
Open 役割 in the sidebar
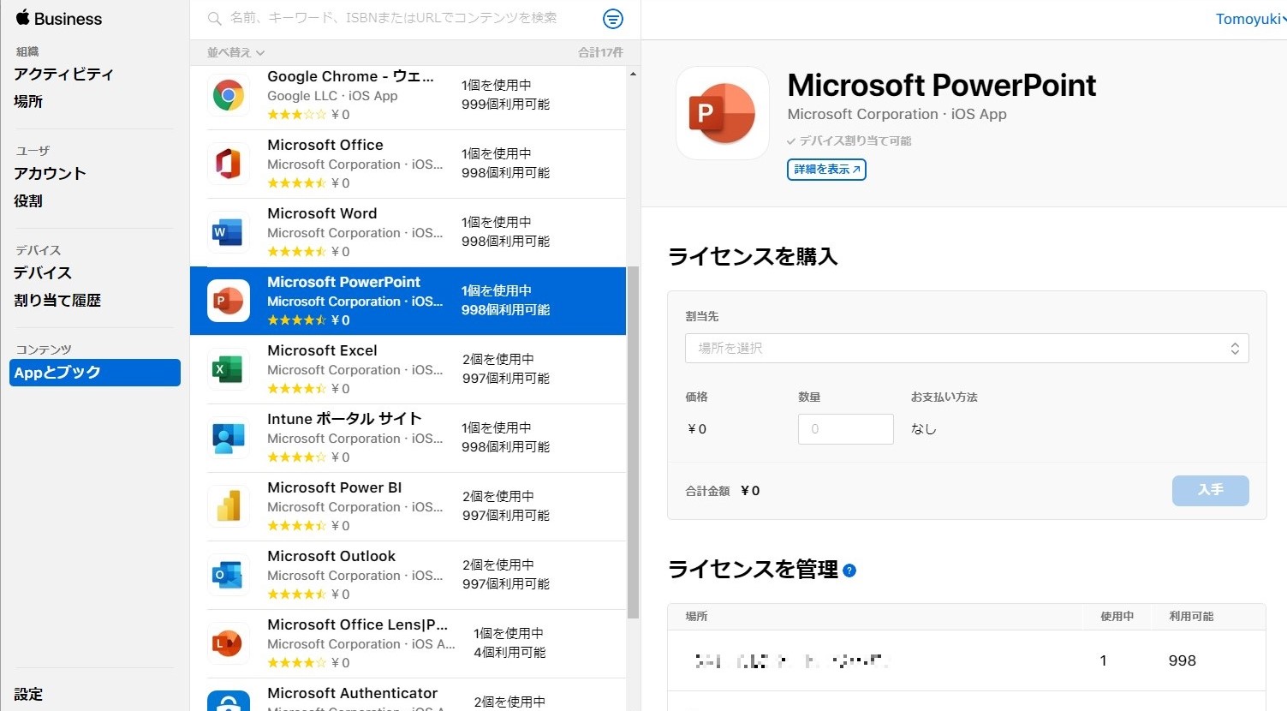tap(28, 200)
